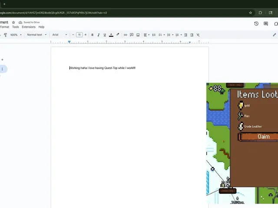Open the Extensions menu
The height and width of the screenshot is (208, 278).
[x=29, y=27]
